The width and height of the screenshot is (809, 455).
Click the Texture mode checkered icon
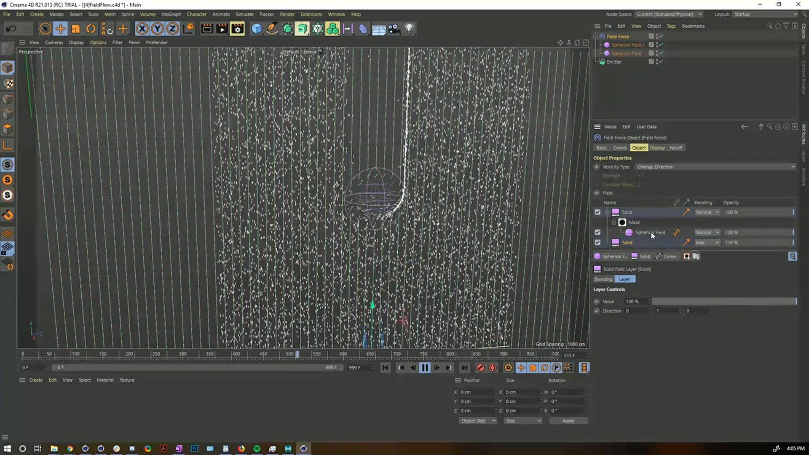[8, 83]
